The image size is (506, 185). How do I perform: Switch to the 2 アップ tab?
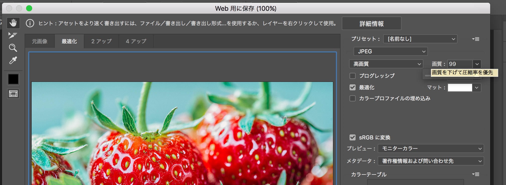[x=101, y=41]
